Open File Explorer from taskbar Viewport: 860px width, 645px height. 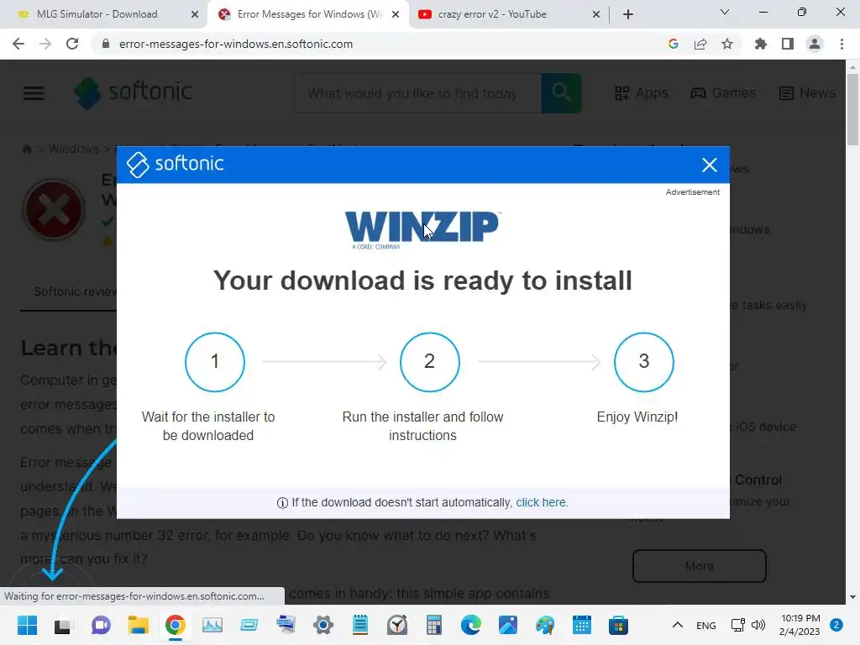(139, 625)
